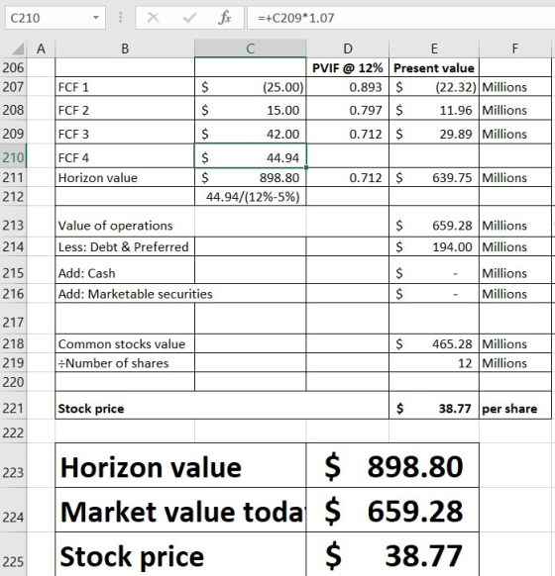555x576 pixels.
Task: Click the 'Present value' header cell
Action: click(434, 67)
